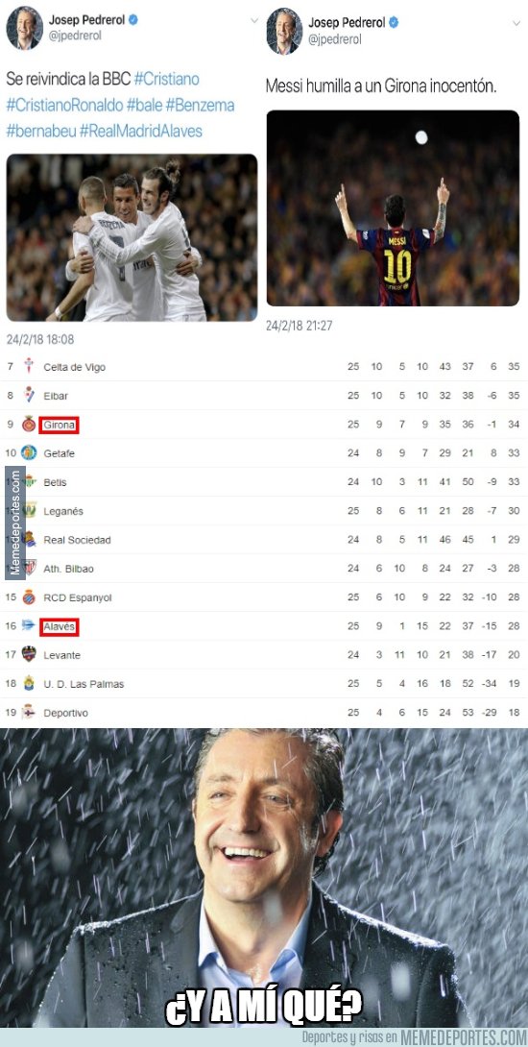The width and height of the screenshot is (528, 1047).
Task: Click the left tweet's profile avatar
Action: click(25, 28)
